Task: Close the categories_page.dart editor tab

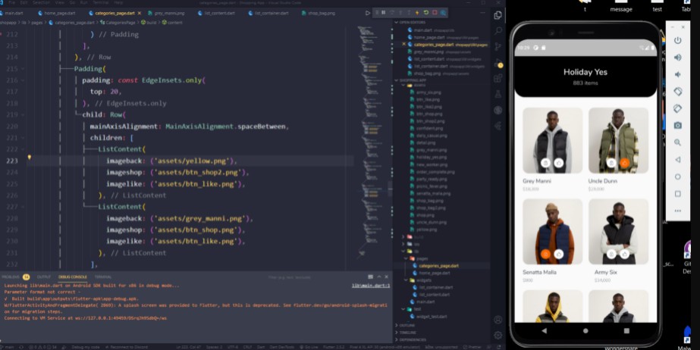Action: coord(140,13)
